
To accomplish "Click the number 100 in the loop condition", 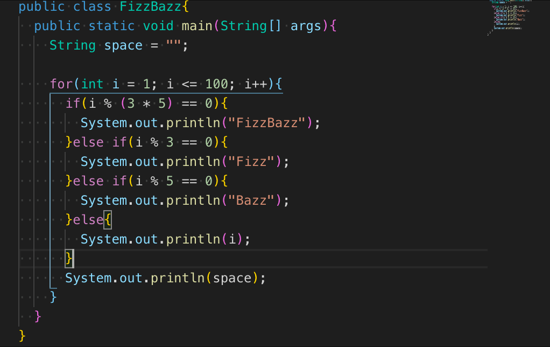I will coord(216,84).
